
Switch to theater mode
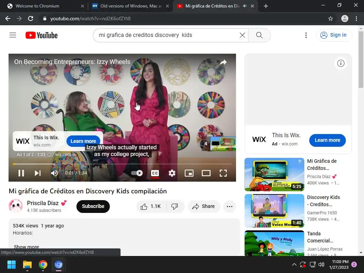point(206,173)
